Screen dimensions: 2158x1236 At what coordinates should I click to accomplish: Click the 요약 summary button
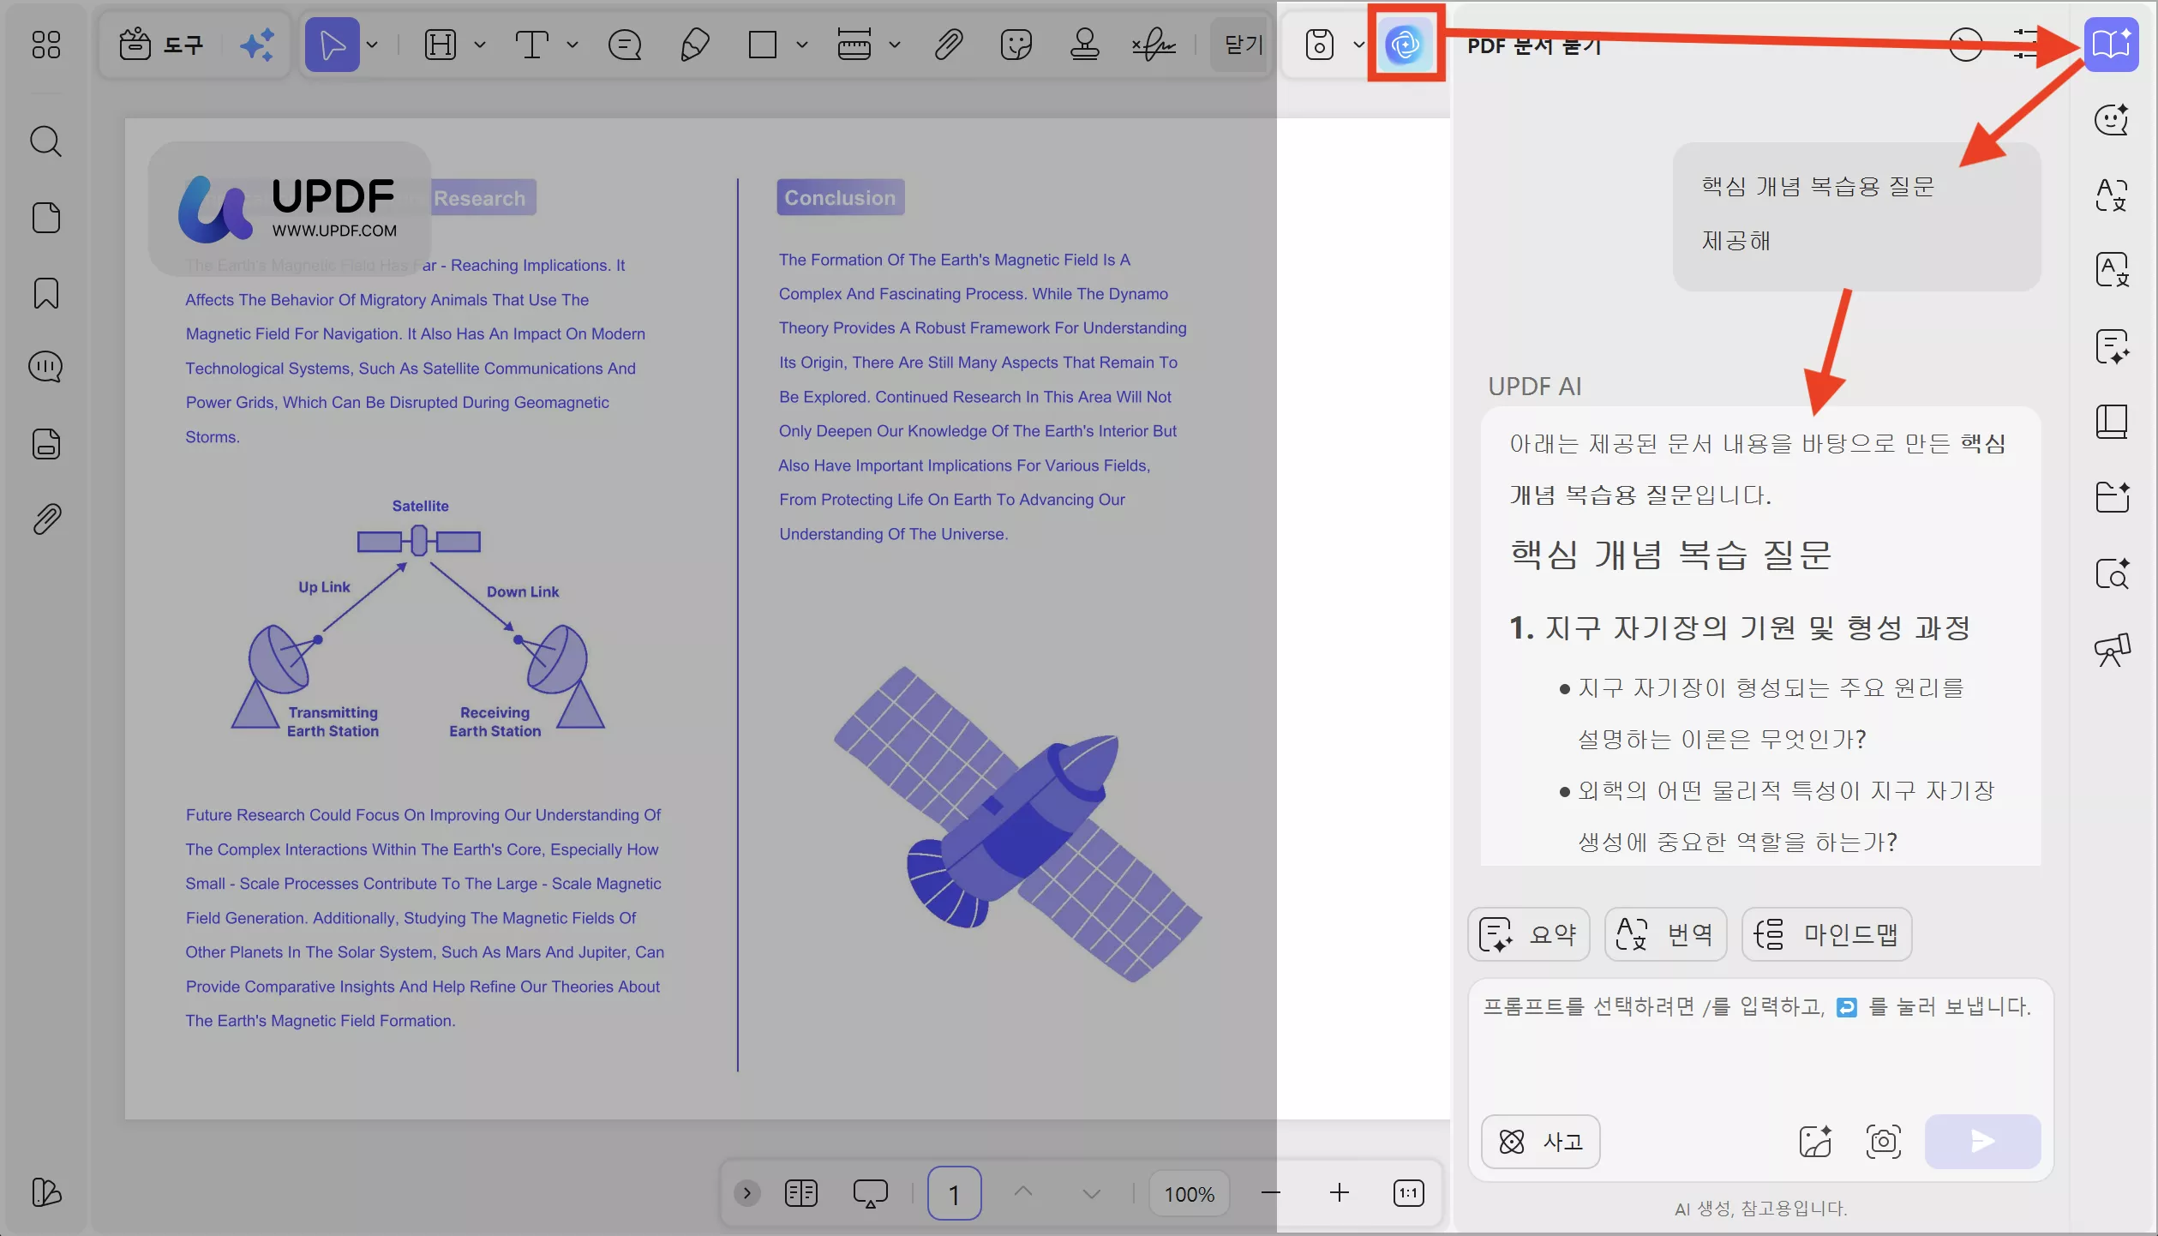click(x=1528, y=933)
